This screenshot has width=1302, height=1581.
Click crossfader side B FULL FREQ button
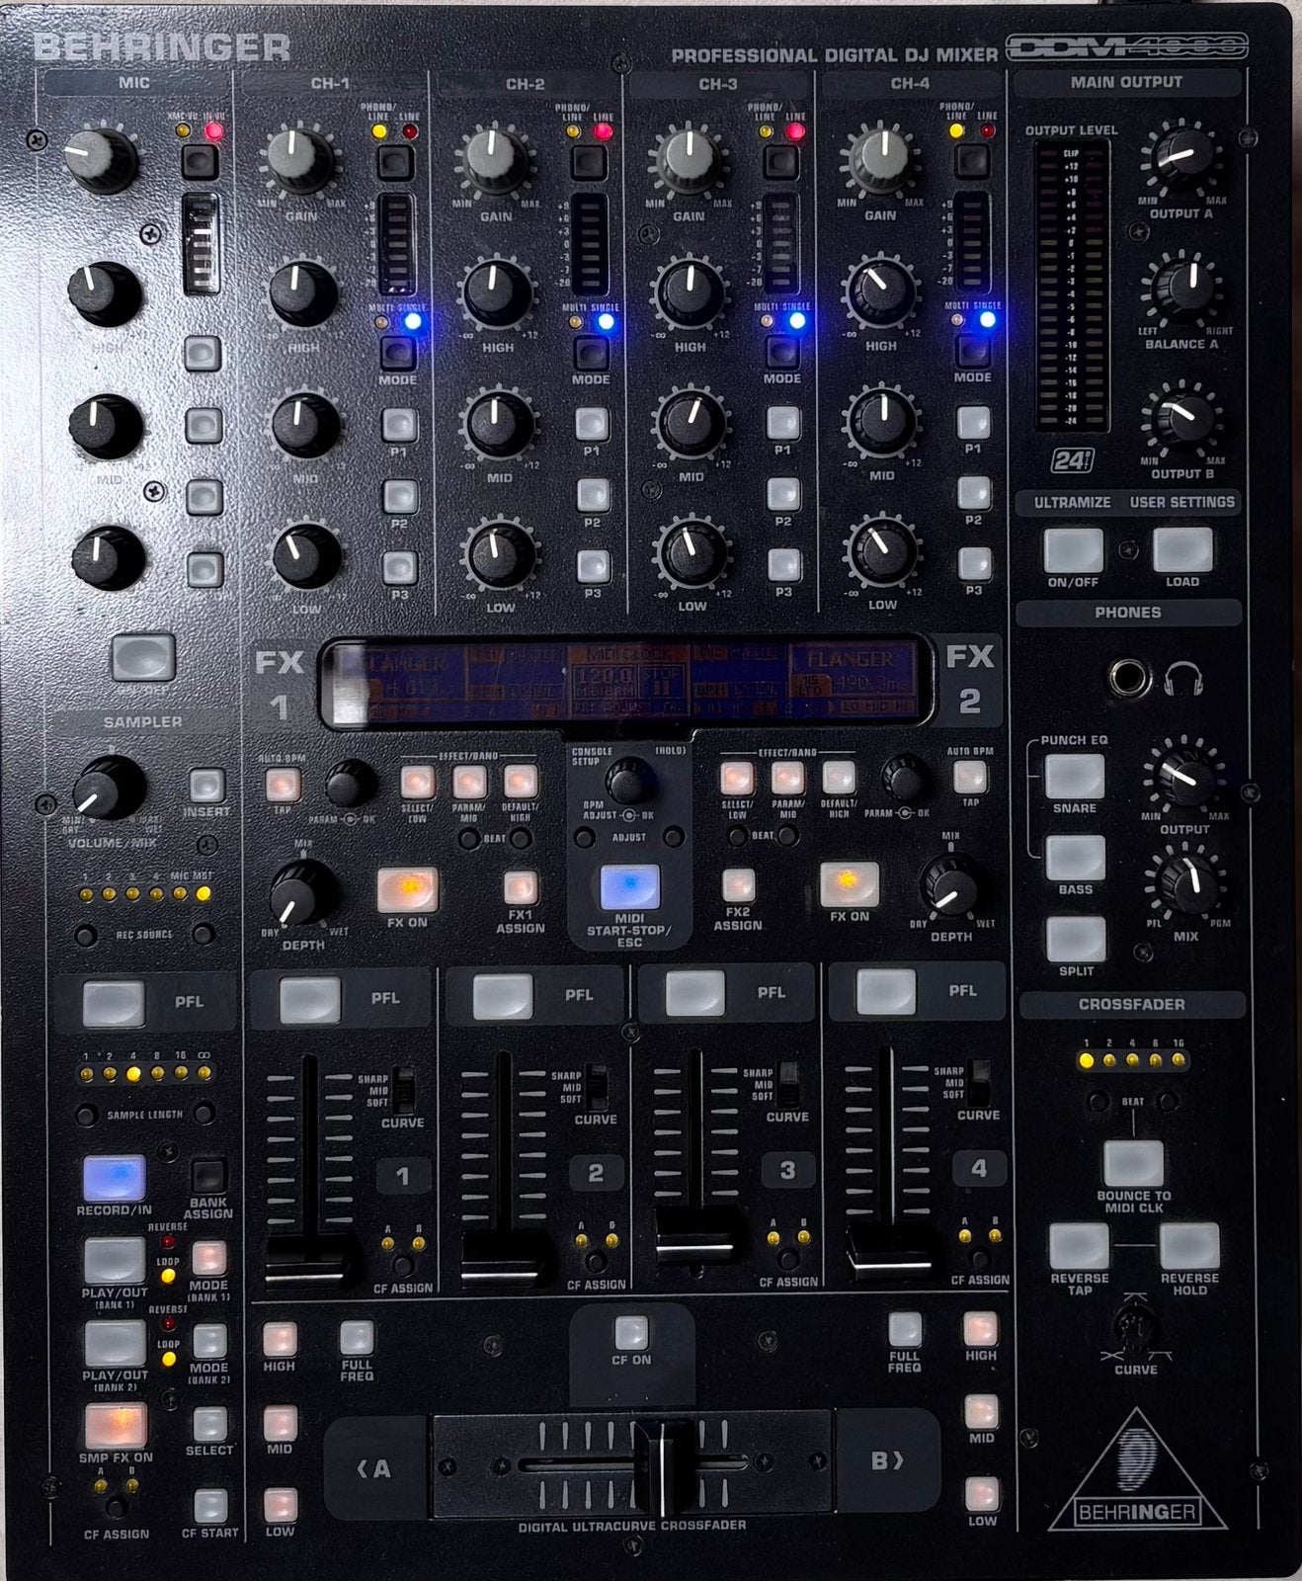tap(904, 1330)
